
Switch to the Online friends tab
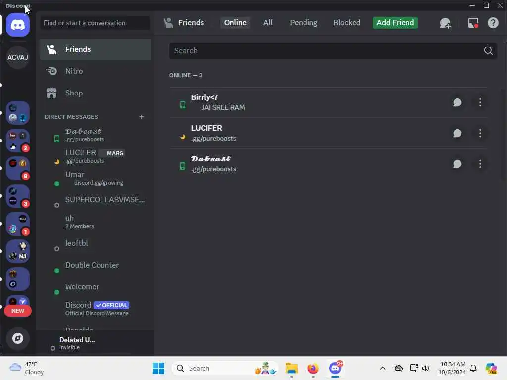[235, 23]
